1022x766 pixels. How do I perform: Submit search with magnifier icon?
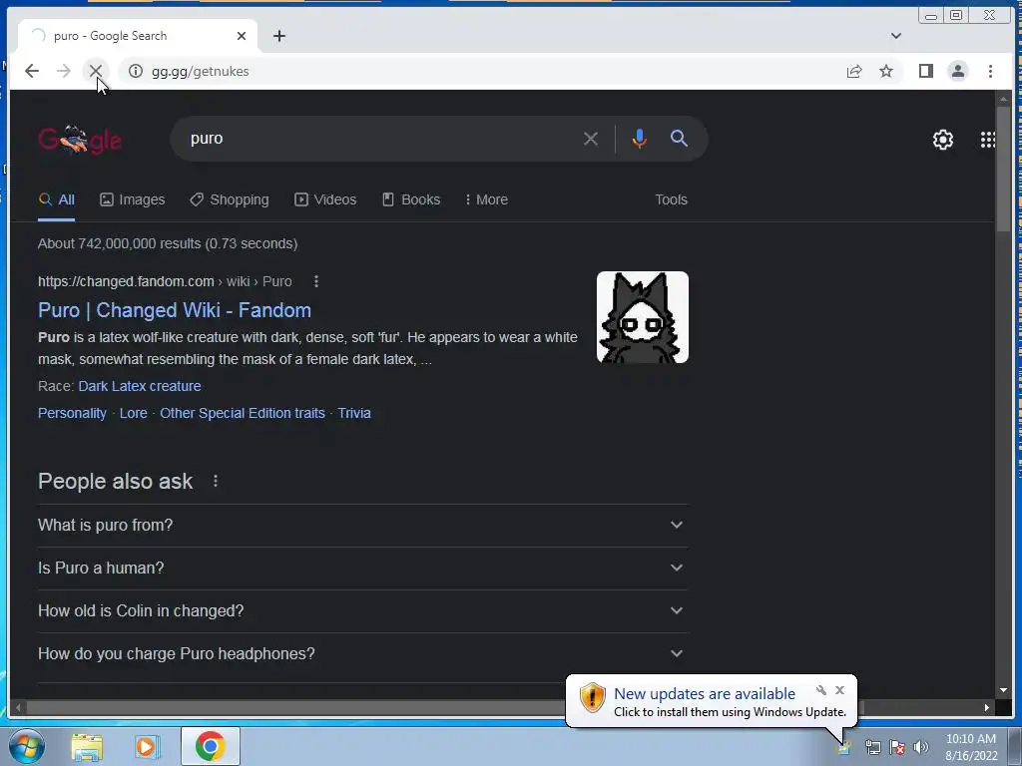[x=679, y=138]
